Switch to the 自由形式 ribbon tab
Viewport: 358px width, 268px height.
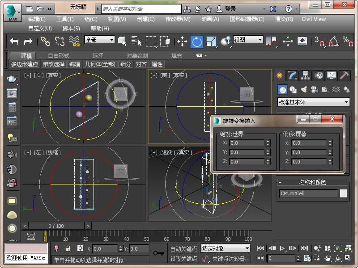[x=59, y=56]
